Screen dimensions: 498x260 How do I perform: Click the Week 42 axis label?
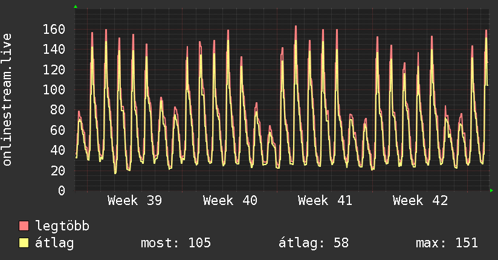click(x=420, y=201)
